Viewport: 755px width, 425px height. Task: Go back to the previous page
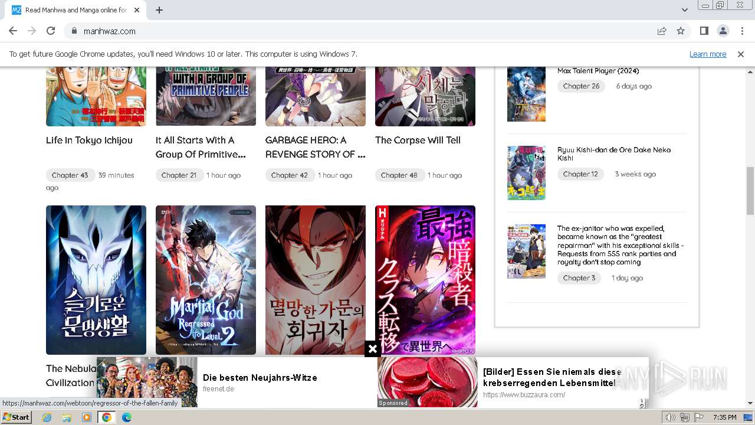13,31
